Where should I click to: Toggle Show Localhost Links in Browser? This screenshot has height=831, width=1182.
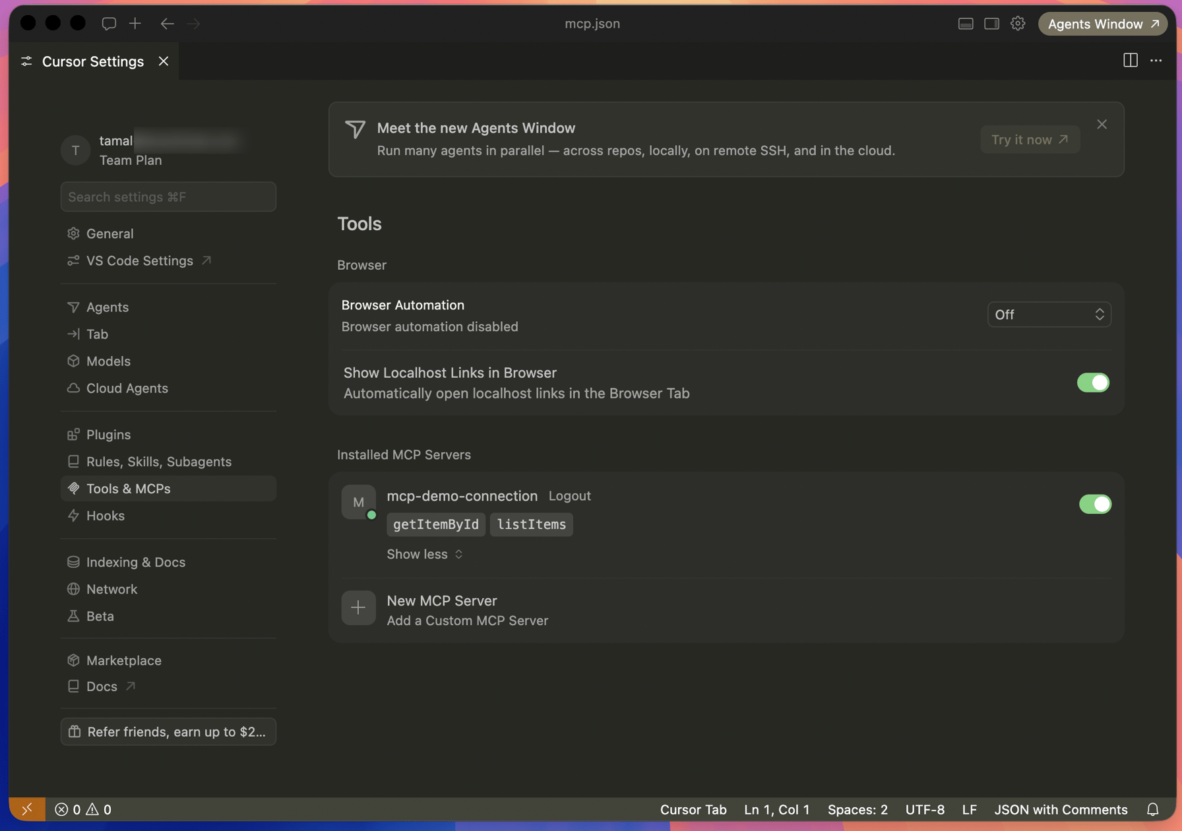(1093, 383)
